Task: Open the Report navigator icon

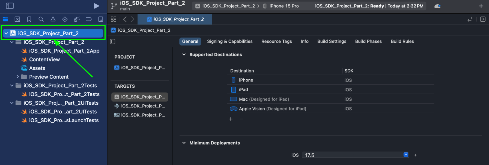Action: (101, 19)
